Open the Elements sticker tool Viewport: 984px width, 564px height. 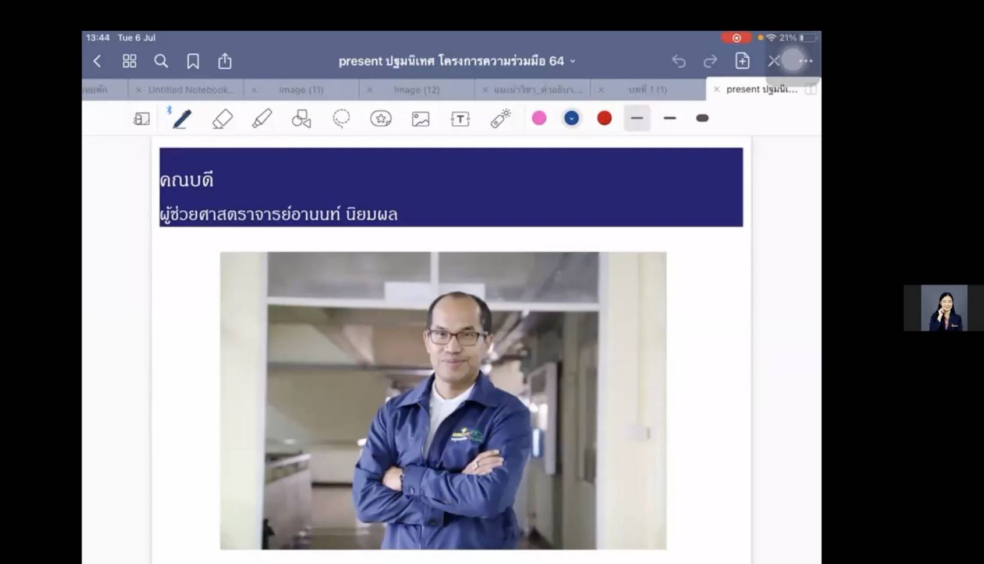click(381, 119)
